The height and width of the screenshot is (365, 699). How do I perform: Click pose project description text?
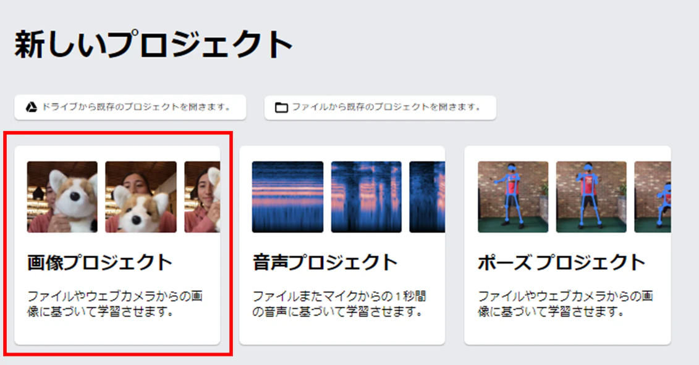click(x=566, y=303)
